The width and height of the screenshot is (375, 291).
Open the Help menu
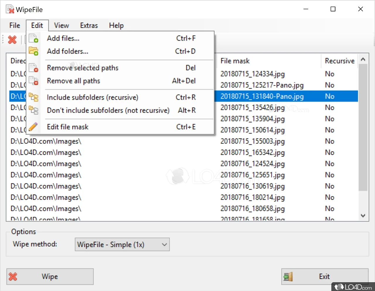[x=116, y=26]
